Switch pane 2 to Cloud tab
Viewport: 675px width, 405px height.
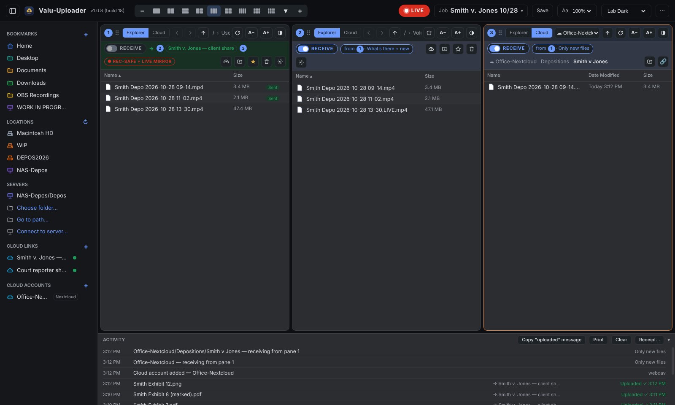[350, 33]
